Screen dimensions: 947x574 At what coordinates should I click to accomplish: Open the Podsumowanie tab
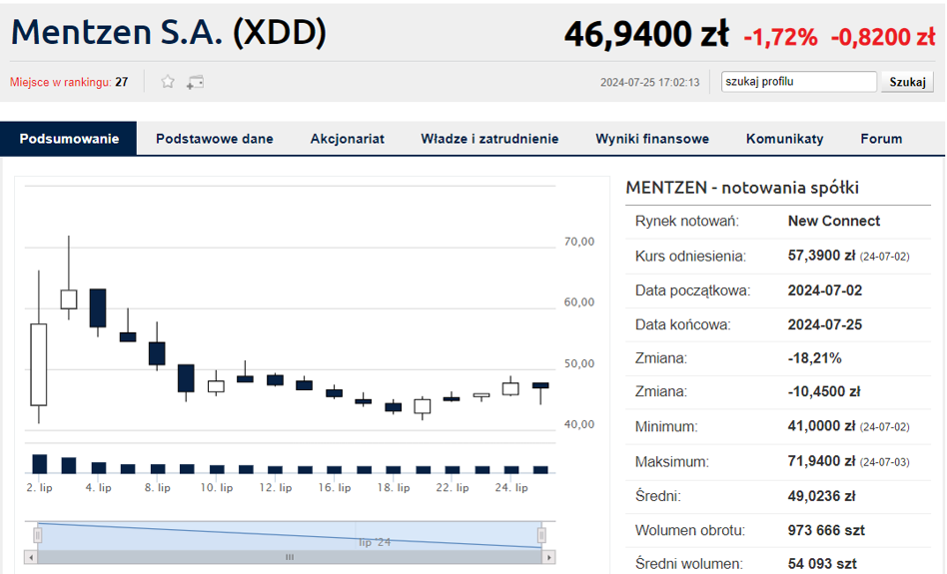pyautogui.click(x=69, y=139)
